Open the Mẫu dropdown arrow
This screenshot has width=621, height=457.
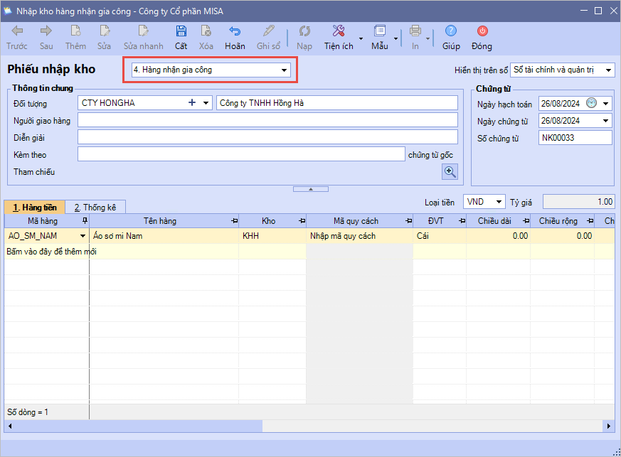pos(396,38)
